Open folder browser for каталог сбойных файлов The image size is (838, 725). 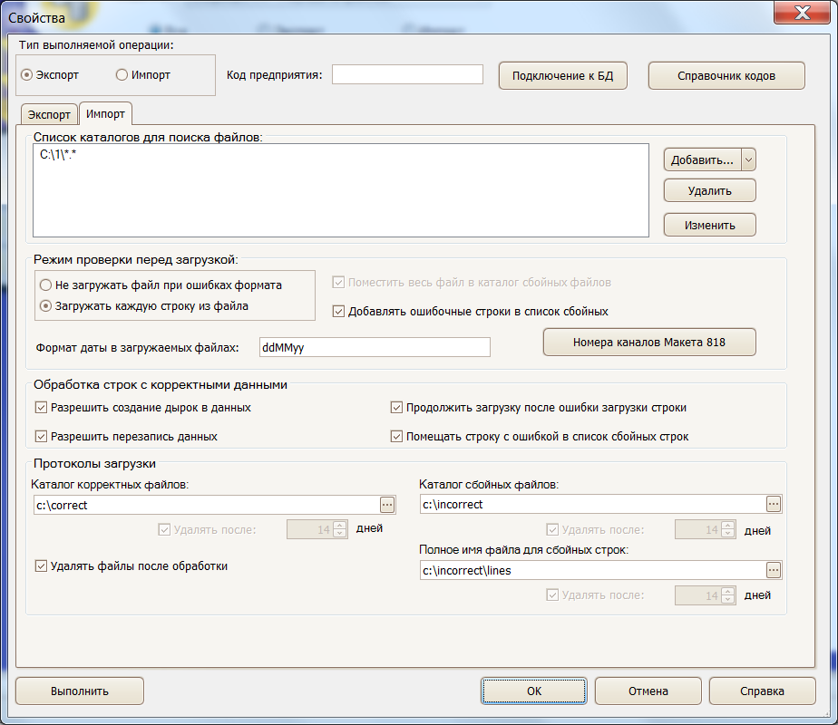774,505
